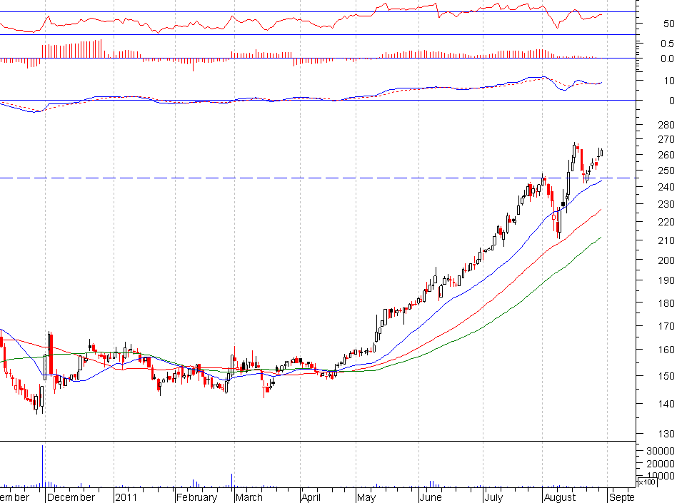677x503 pixels.
Task: Click the 200 price axis label
Action: (666, 260)
